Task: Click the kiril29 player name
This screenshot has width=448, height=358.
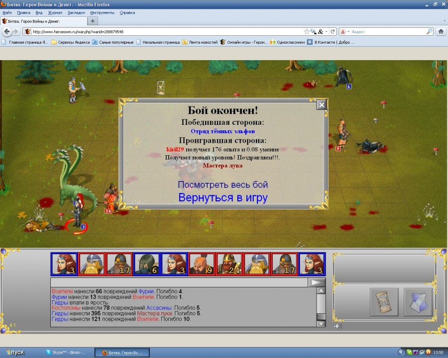Action: (175, 149)
